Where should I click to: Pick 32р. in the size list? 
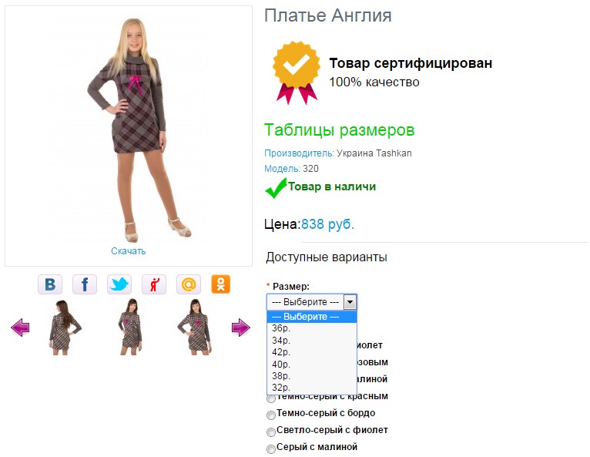[311, 388]
